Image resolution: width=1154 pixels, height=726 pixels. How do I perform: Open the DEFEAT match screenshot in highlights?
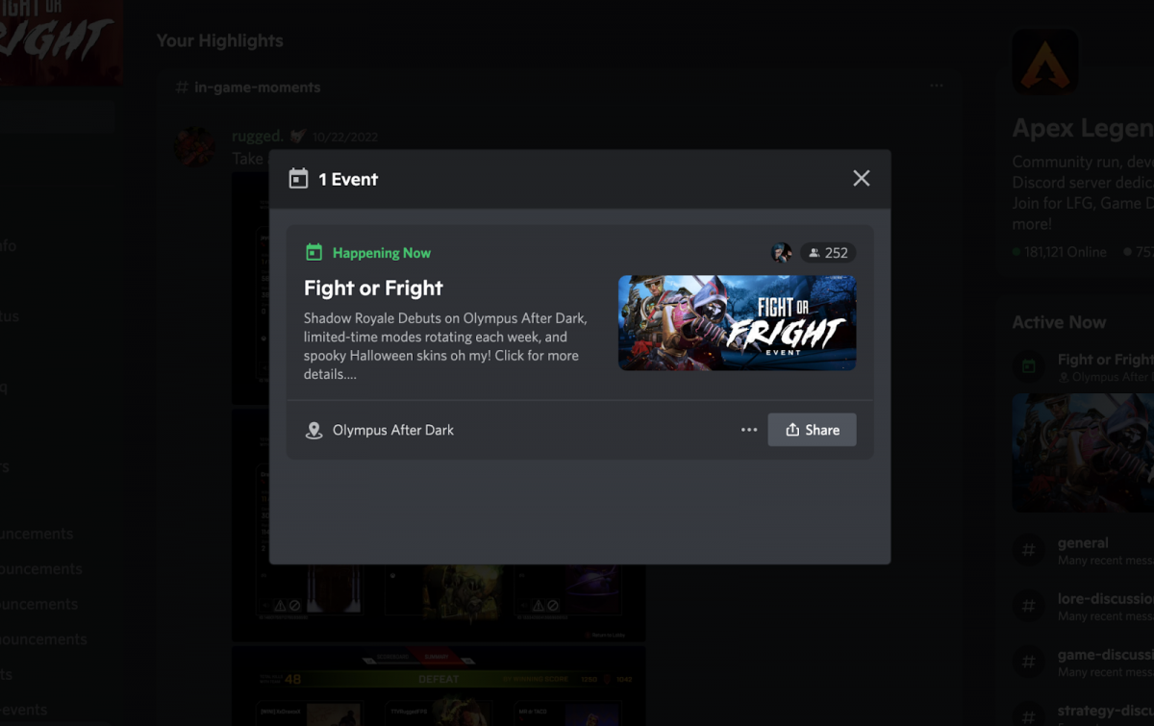439,686
